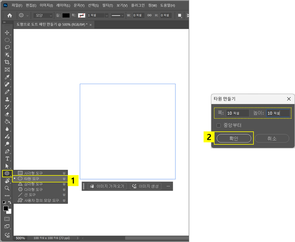Select the Spot Healing Brush tool

[x=7, y=84]
